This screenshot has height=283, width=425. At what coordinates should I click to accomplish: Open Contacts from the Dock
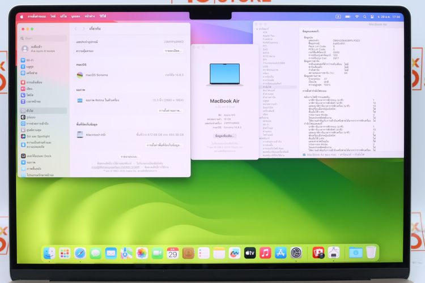click(x=188, y=253)
